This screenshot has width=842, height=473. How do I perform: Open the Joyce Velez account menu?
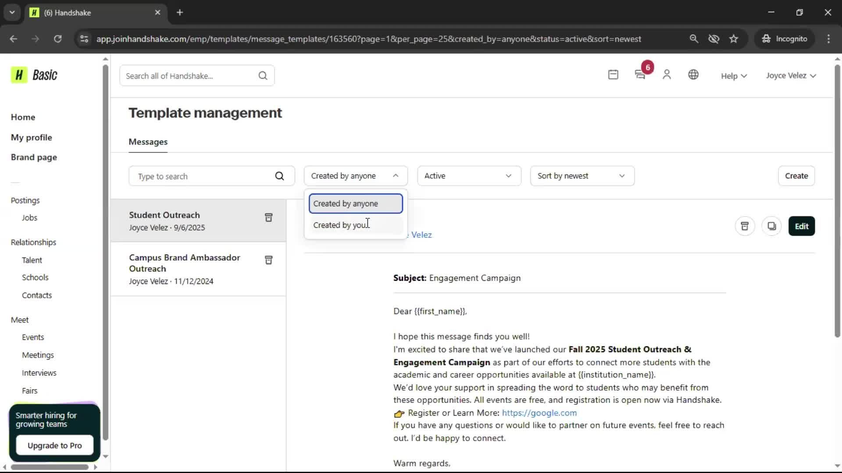tap(791, 75)
